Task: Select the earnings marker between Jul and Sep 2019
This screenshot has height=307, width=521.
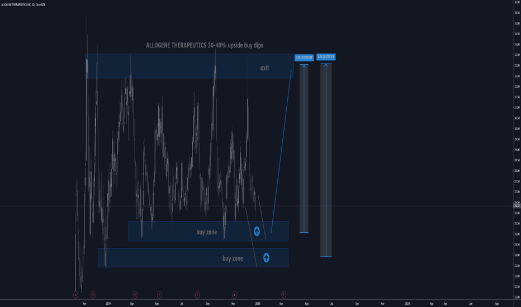Action: pyautogui.click(x=197, y=294)
